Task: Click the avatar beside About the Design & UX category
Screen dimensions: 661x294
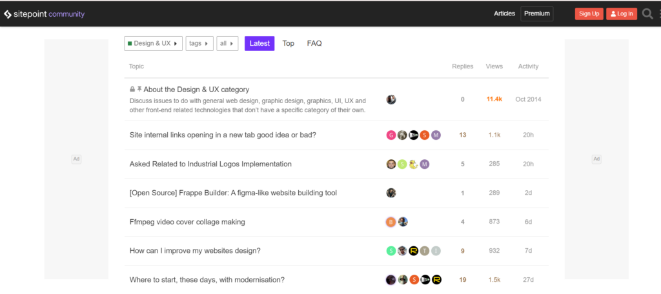Action: [x=391, y=99]
